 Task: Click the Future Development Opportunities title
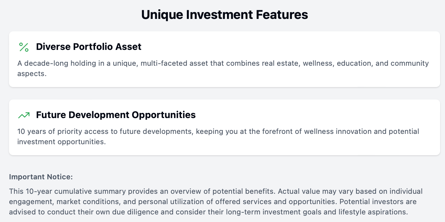click(116, 115)
